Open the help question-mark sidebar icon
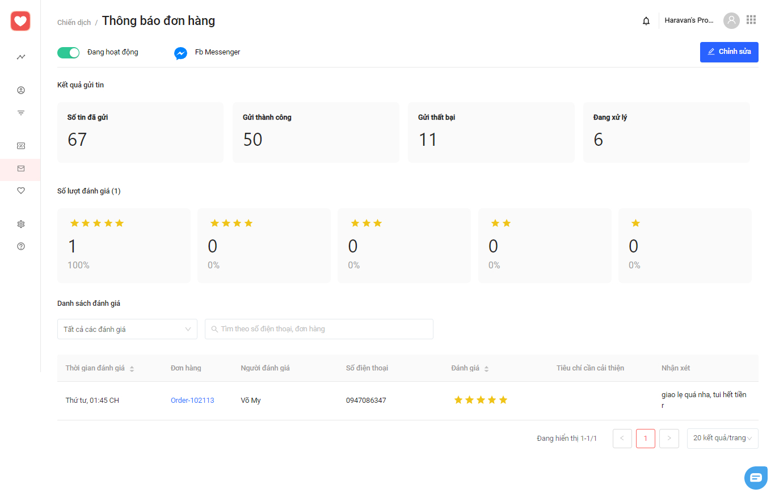 tap(21, 246)
